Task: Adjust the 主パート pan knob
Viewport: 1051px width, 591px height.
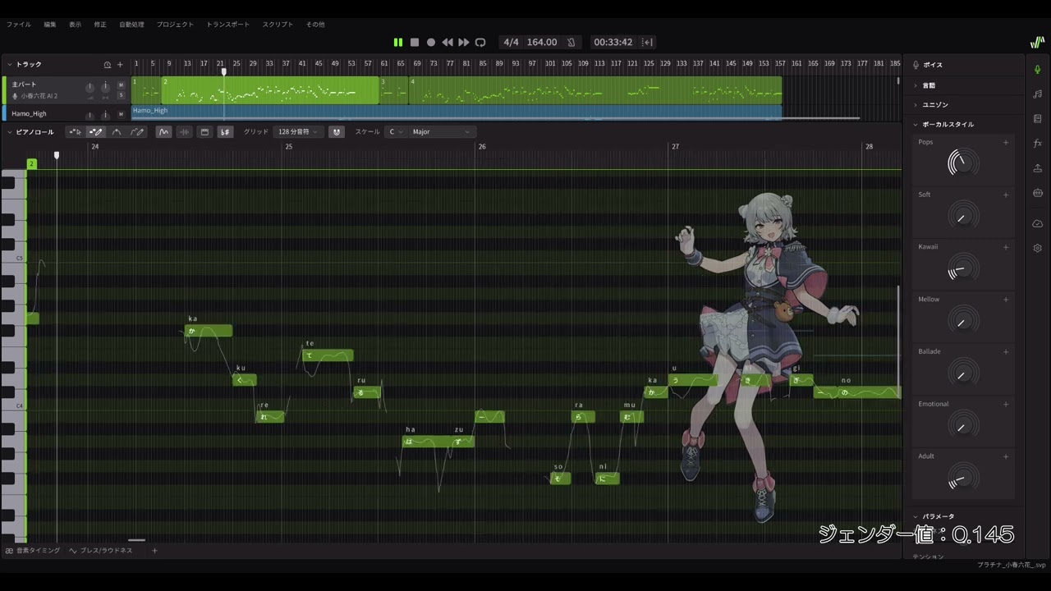Action: pyautogui.click(x=105, y=87)
